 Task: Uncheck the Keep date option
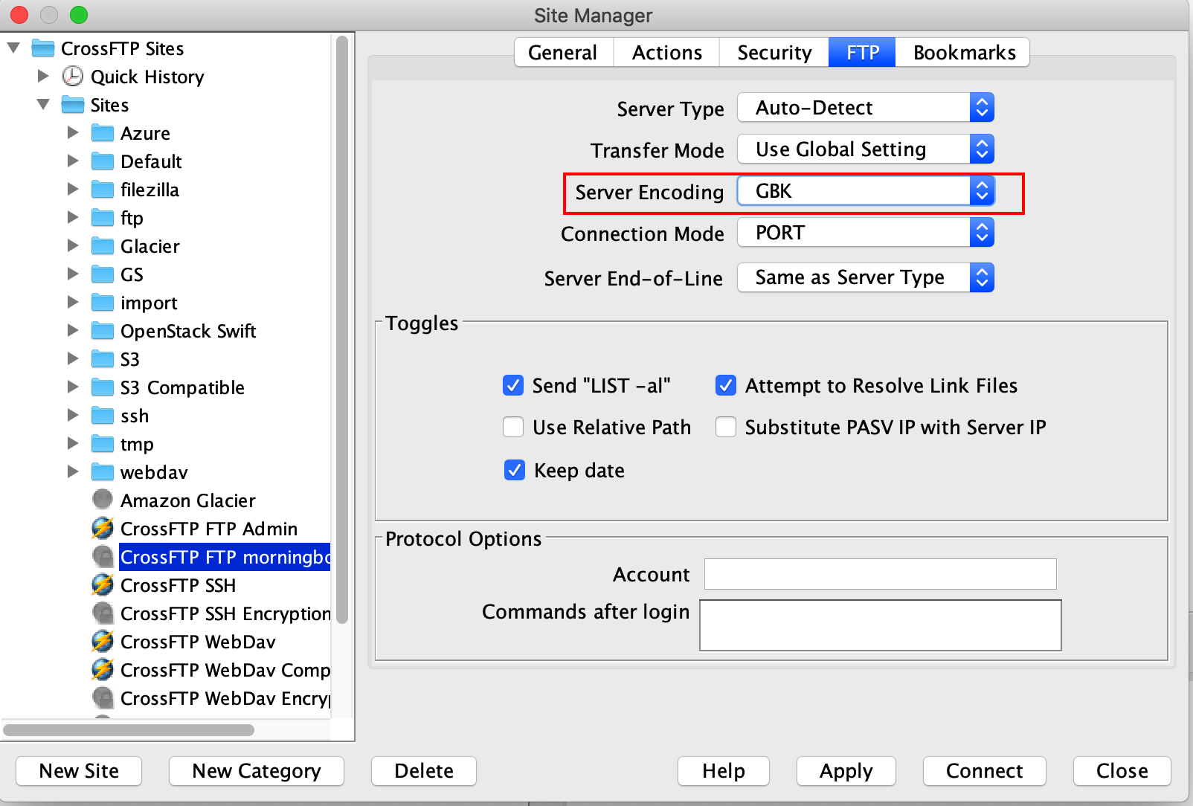point(513,470)
